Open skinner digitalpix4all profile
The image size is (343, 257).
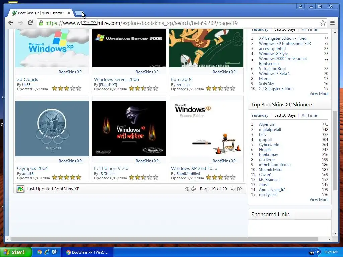270,130
